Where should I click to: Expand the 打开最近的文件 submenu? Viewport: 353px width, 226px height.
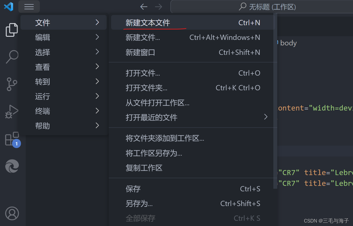coord(193,117)
